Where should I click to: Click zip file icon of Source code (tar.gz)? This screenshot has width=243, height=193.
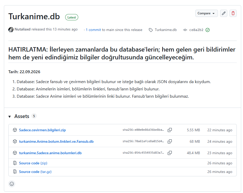coord(15,172)
